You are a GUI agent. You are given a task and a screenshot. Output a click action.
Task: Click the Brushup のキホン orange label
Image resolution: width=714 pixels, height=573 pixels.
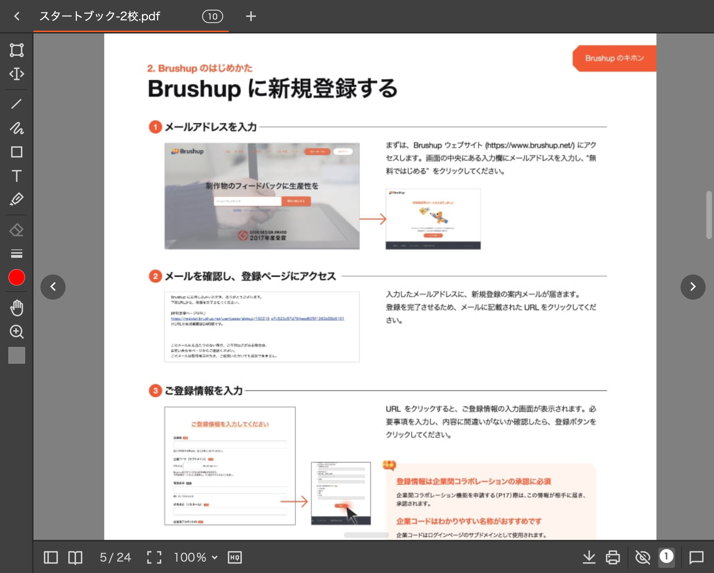pos(614,58)
